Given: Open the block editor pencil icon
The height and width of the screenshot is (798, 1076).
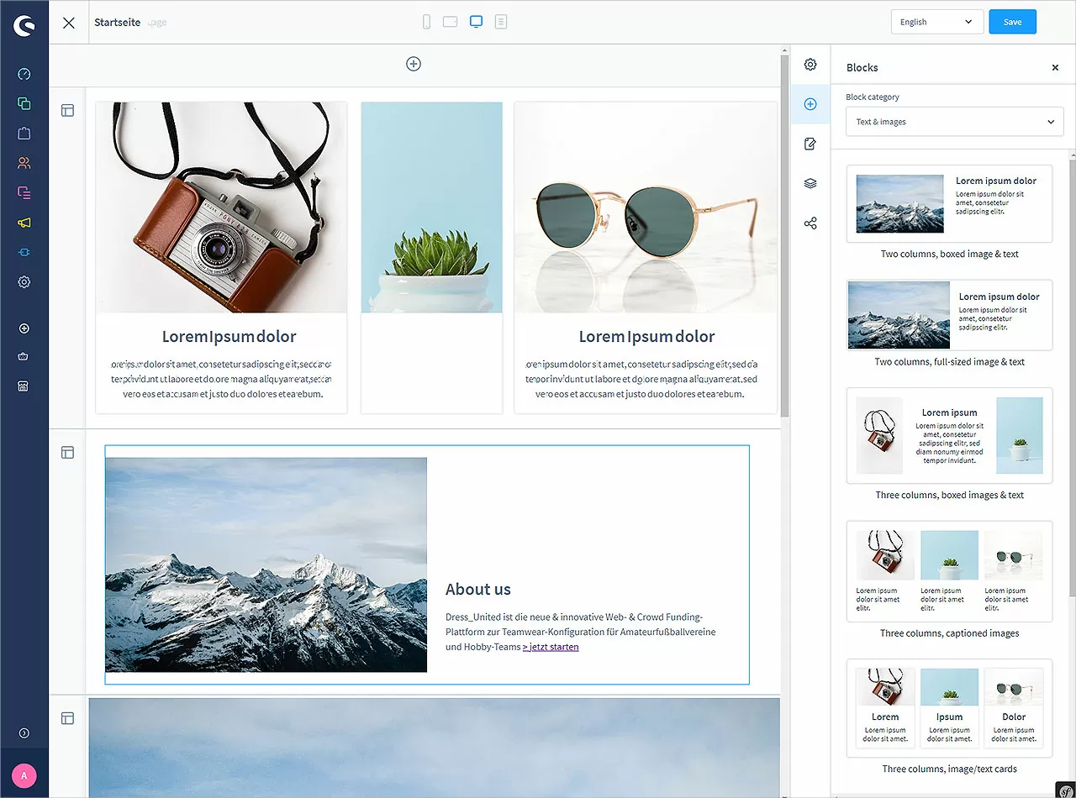Looking at the screenshot, I should [x=810, y=144].
